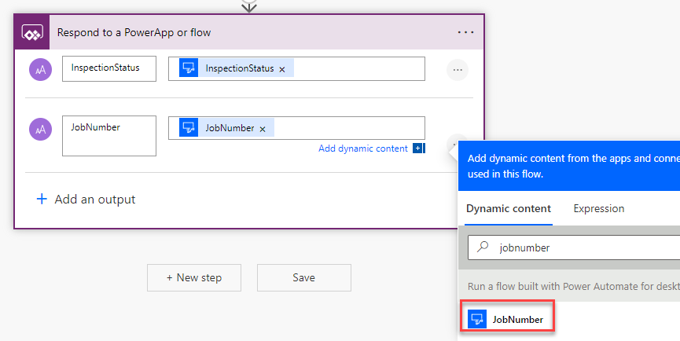Click the blue plus icon after Add dynamic content

click(x=418, y=148)
